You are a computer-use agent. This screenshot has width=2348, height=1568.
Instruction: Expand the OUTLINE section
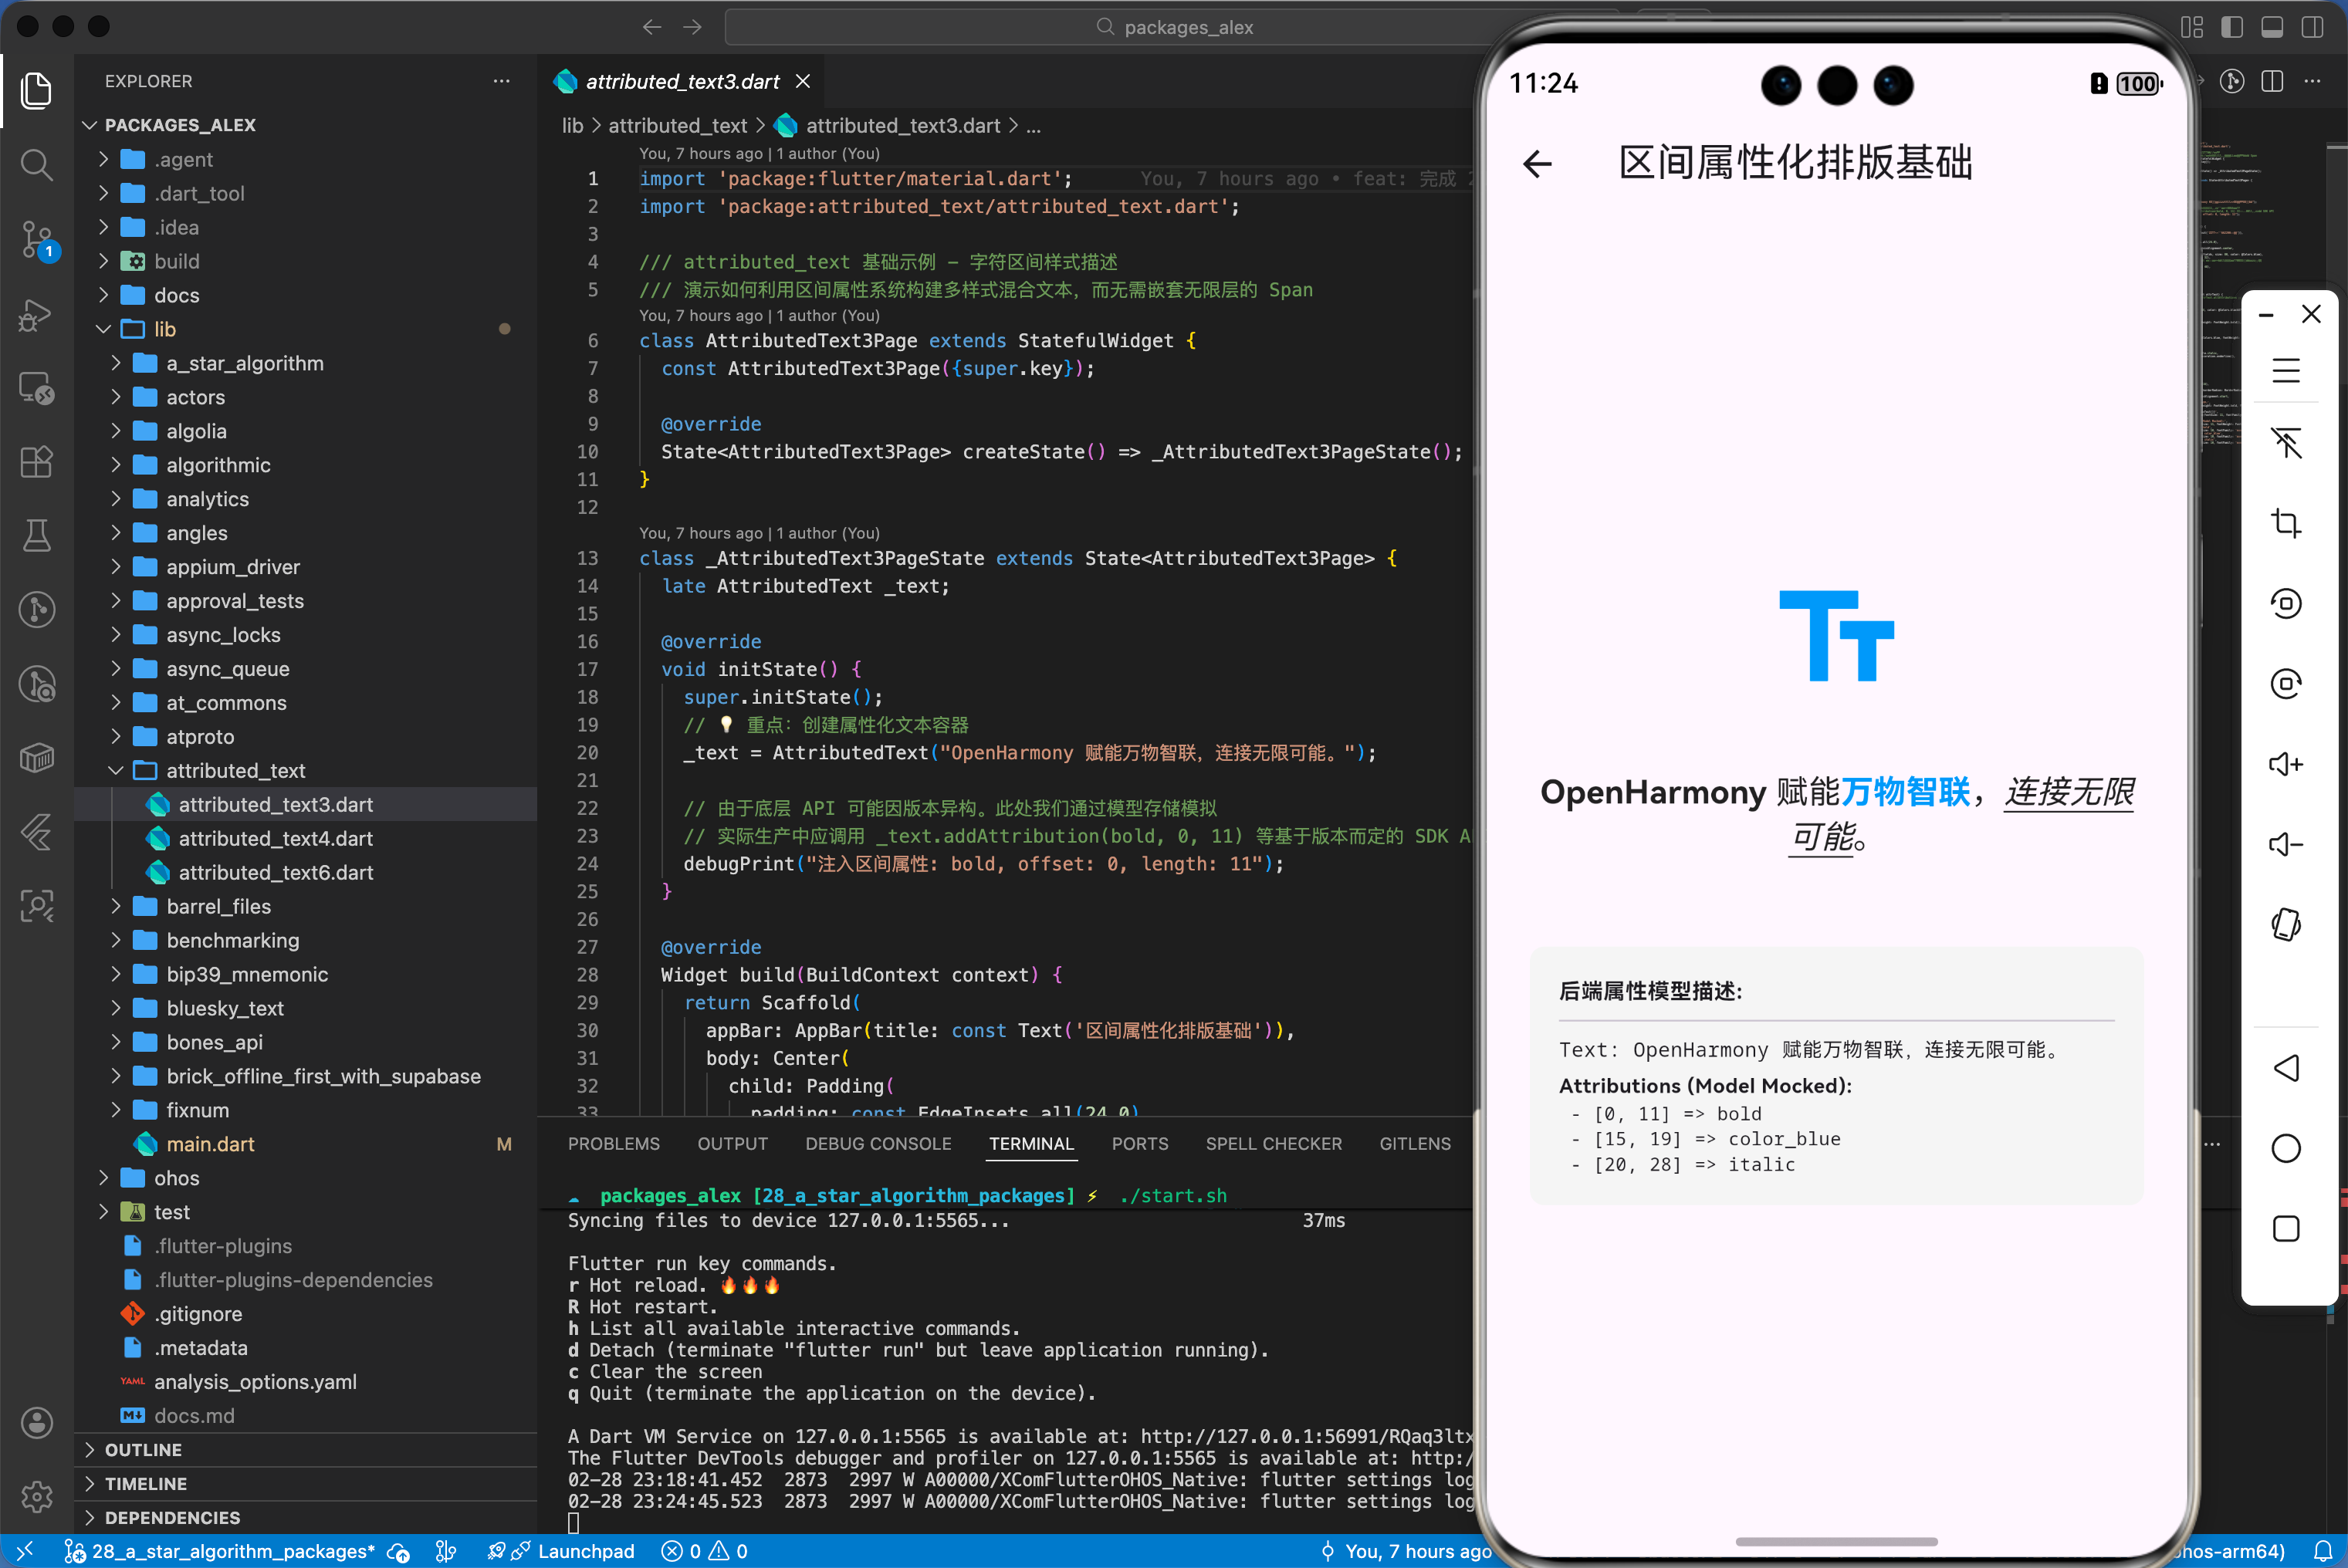(x=143, y=1449)
